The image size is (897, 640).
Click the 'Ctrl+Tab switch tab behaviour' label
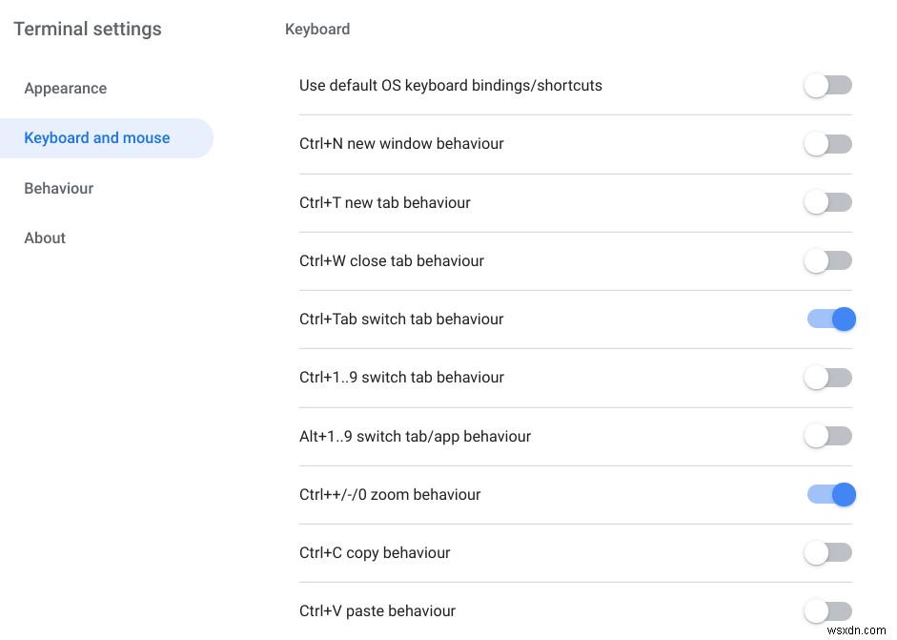coord(401,319)
